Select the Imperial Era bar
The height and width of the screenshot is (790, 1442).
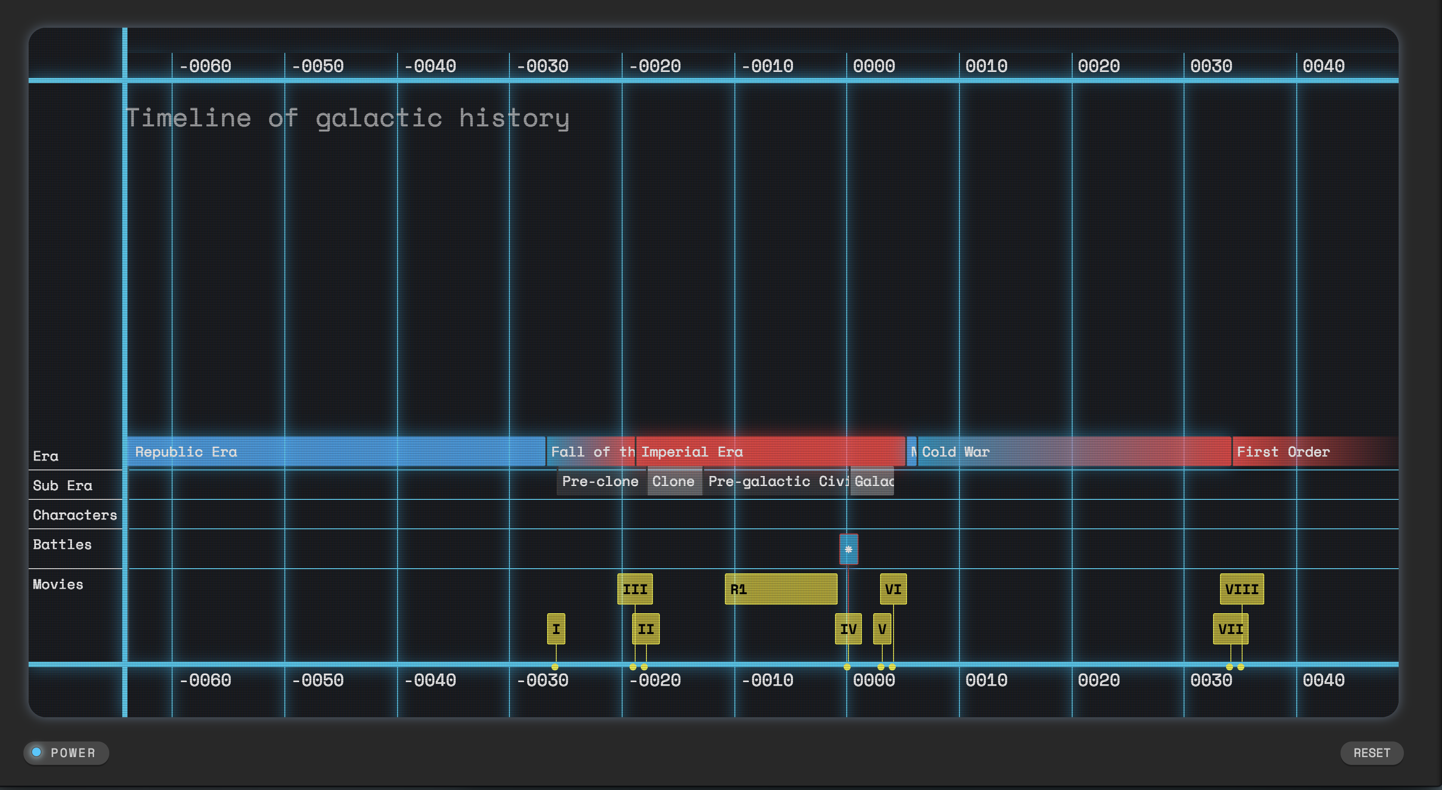click(x=771, y=452)
